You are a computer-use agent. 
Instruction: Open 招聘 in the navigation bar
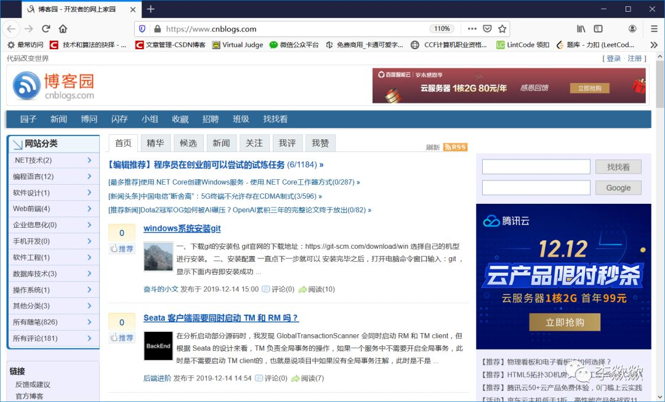click(x=211, y=119)
